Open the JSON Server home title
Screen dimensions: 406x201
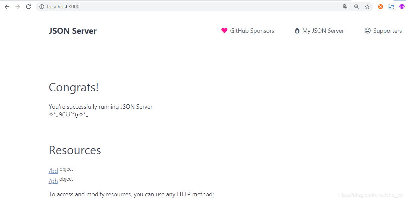pos(73,31)
